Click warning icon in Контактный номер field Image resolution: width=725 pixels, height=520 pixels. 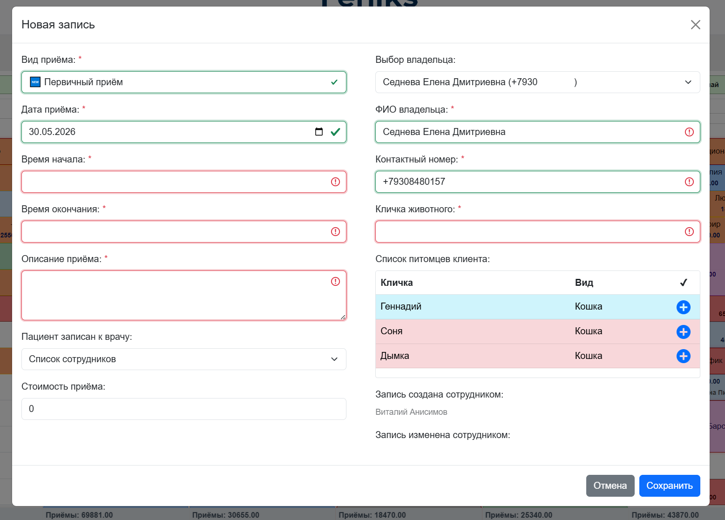click(689, 182)
